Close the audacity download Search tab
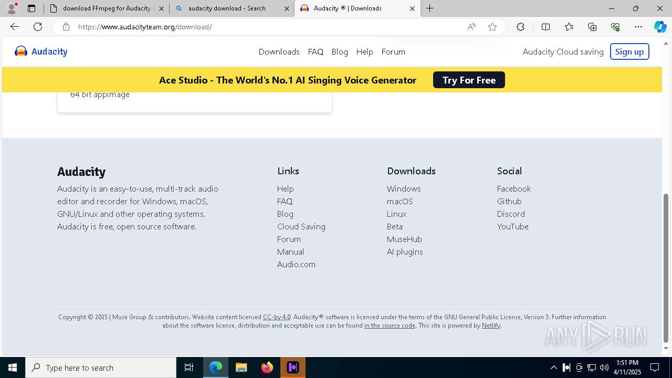The image size is (672, 378). click(x=287, y=8)
